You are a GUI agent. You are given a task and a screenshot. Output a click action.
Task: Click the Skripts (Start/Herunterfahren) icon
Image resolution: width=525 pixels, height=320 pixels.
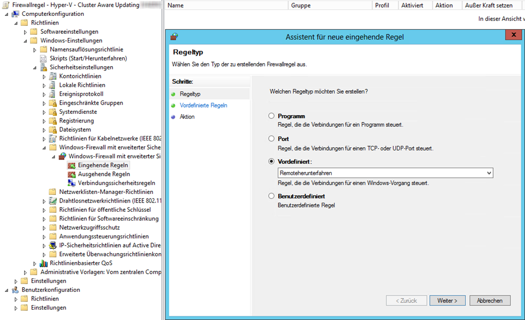pyautogui.click(x=43, y=58)
